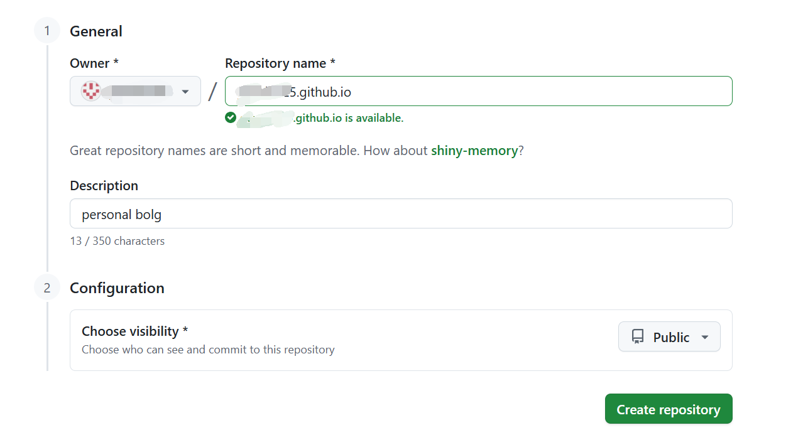Click the github.io is available message
This screenshot has width=803, height=435.
[349, 118]
